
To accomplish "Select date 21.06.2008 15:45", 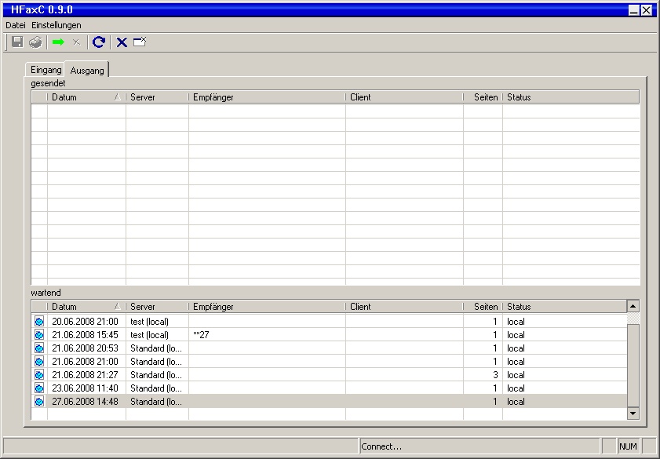I will [x=85, y=335].
